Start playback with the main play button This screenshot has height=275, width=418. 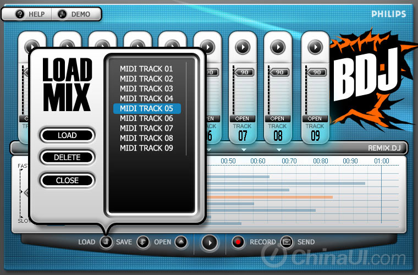tap(209, 242)
